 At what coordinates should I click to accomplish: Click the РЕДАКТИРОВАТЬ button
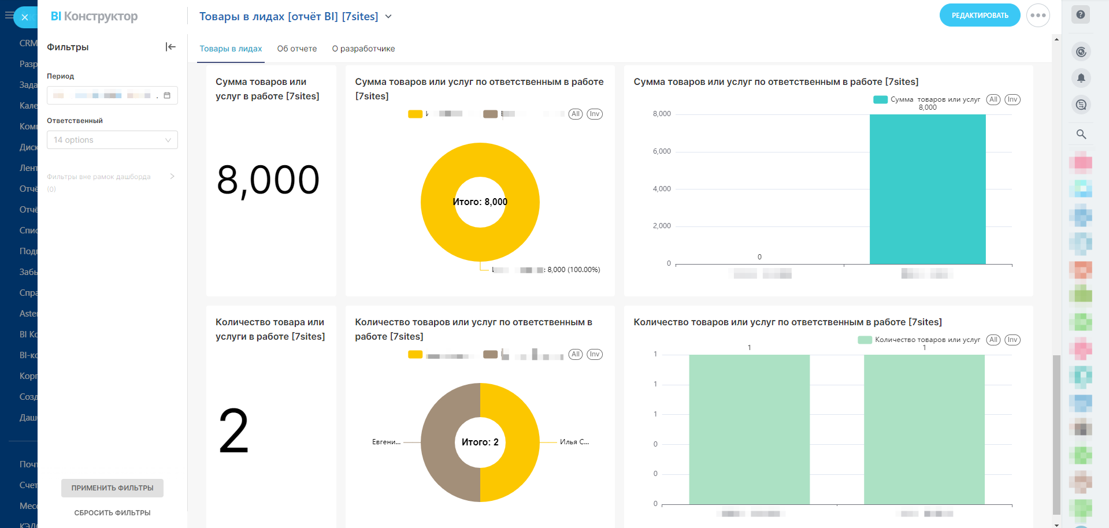click(x=980, y=16)
